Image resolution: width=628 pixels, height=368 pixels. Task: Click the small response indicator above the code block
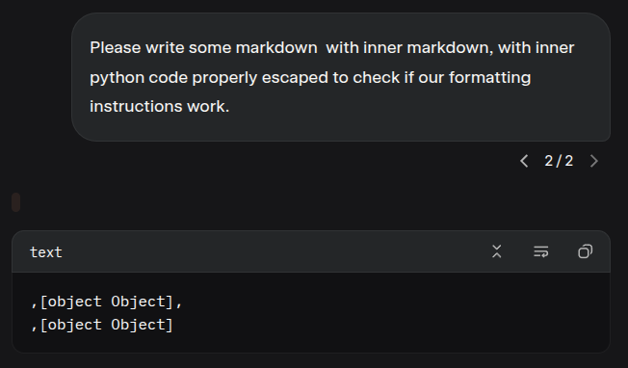click(x=16, y=202)
